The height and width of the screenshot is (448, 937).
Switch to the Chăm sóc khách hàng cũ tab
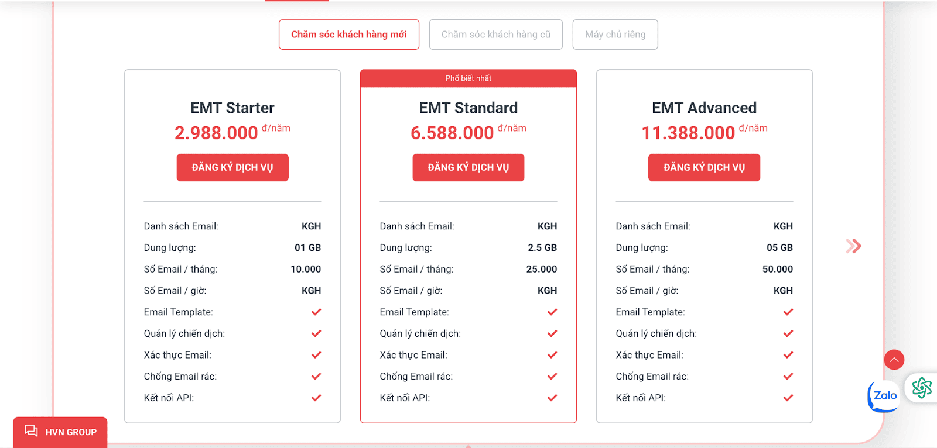[x=495, y=34]
